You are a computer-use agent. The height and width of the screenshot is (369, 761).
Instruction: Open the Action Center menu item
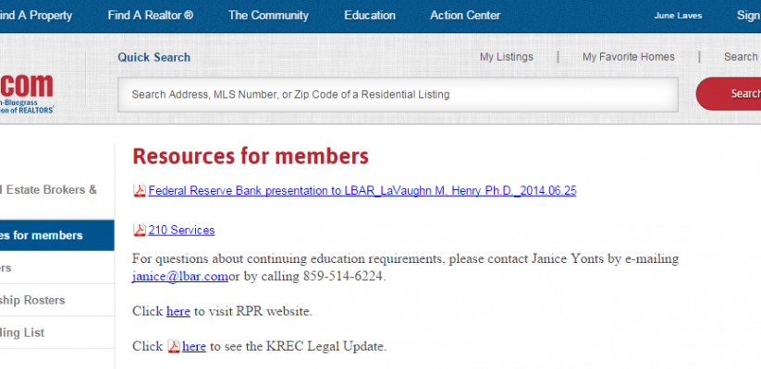(465, 16)
